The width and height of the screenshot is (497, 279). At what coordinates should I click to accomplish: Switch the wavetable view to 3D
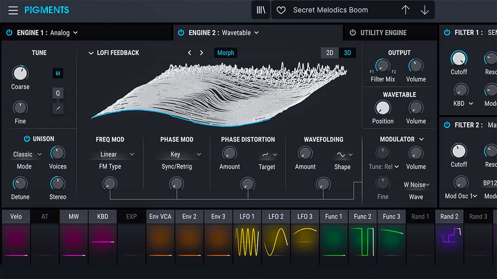click(347, 52)
